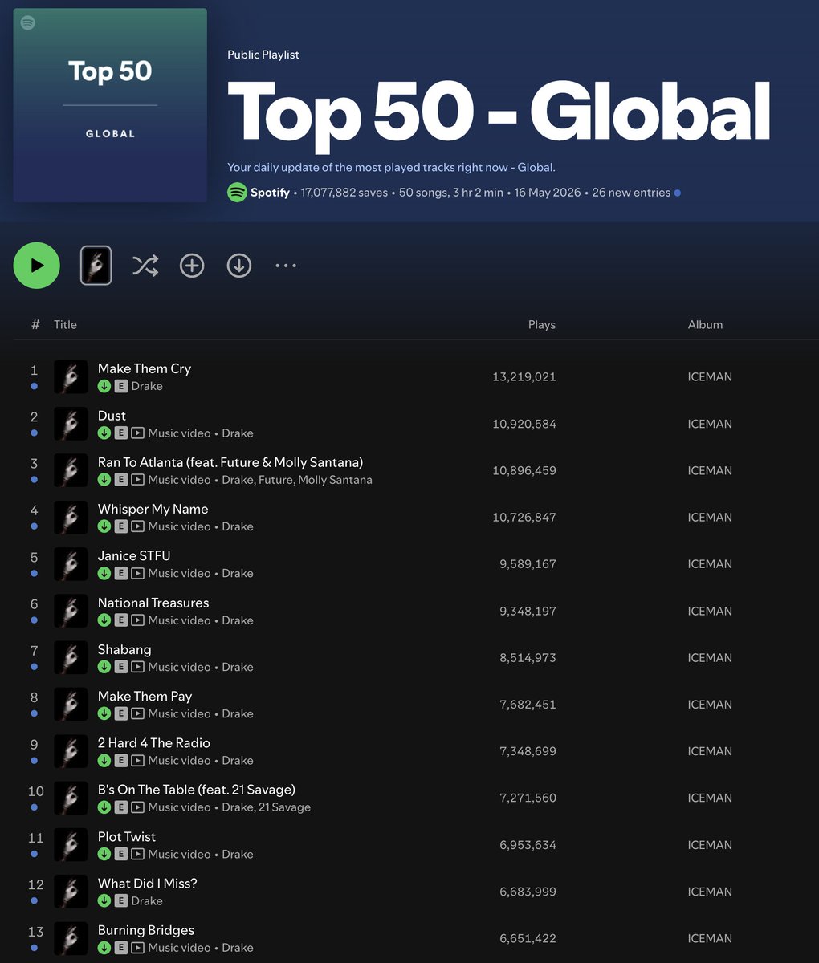Image resolution: width=819 pixels, height=963 pixels.
Task: Sort by the # column header
Action: click(x=35, y=324)
